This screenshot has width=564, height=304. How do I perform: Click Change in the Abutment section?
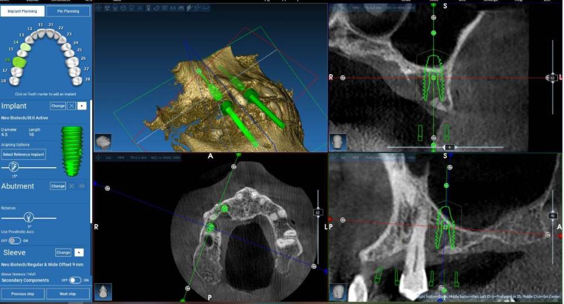click(x=58, y=186)
